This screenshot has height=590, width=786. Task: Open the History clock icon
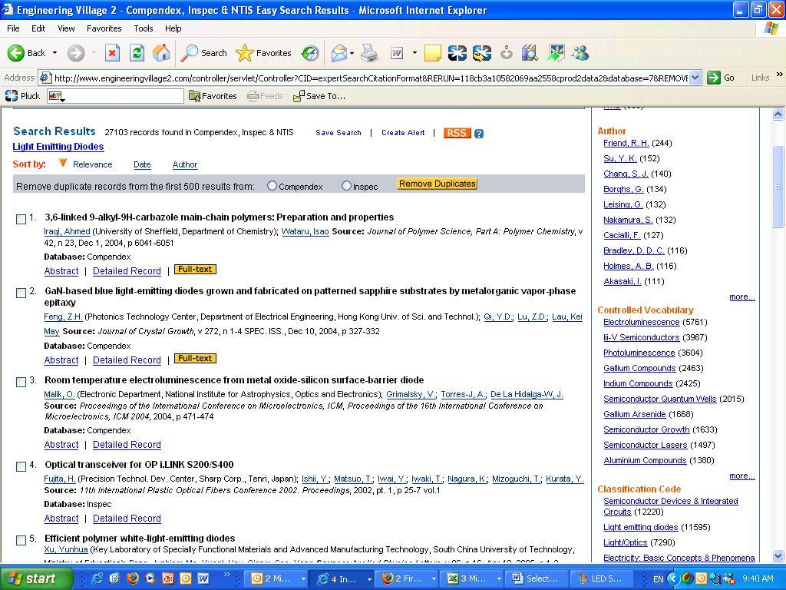[310, 53]
